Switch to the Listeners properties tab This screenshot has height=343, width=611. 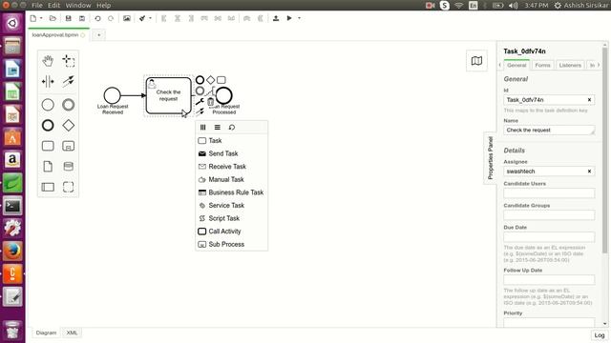[x=570, y=65]
